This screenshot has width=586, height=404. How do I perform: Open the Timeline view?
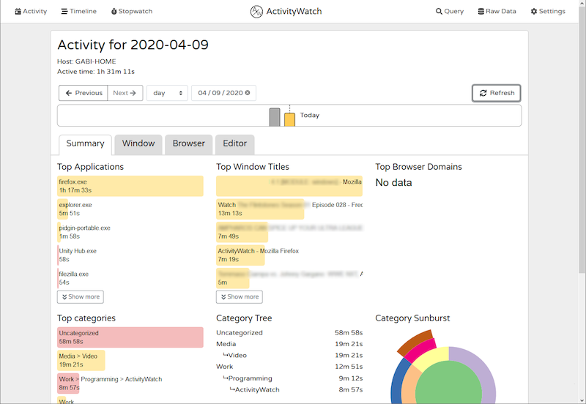point(79,11)
